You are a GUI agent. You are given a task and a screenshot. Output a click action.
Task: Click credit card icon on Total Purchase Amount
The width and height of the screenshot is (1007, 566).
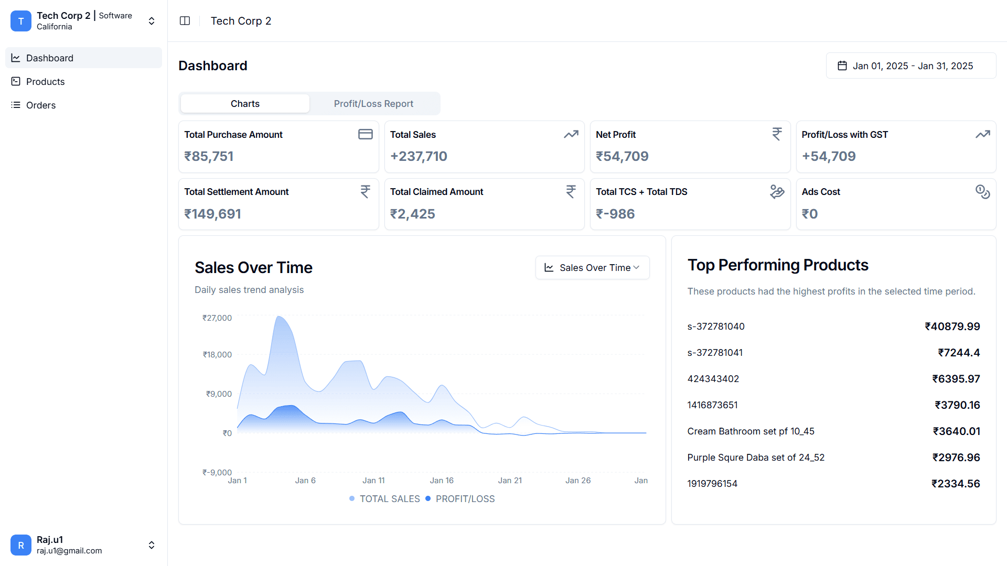click(x=366, y=134)
